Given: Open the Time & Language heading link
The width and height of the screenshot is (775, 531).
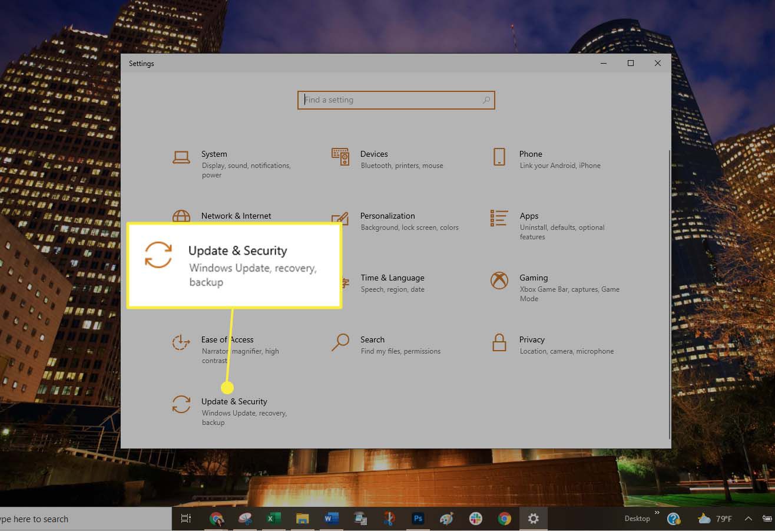Looking at the screenshot, I should [393, 278].
